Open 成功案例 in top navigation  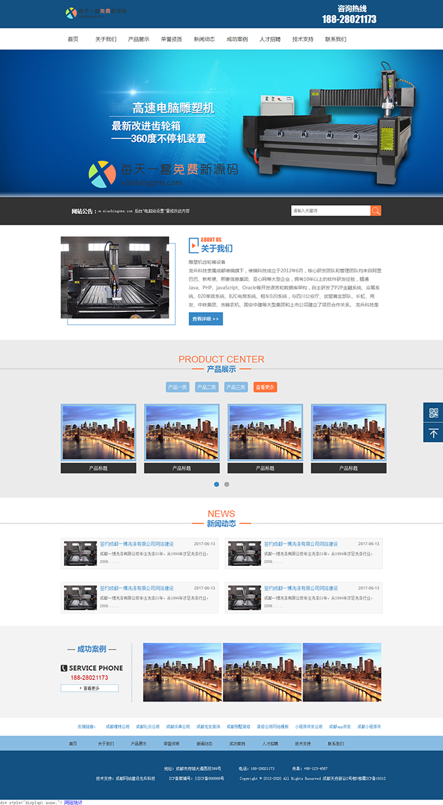[x=237, y=39]
